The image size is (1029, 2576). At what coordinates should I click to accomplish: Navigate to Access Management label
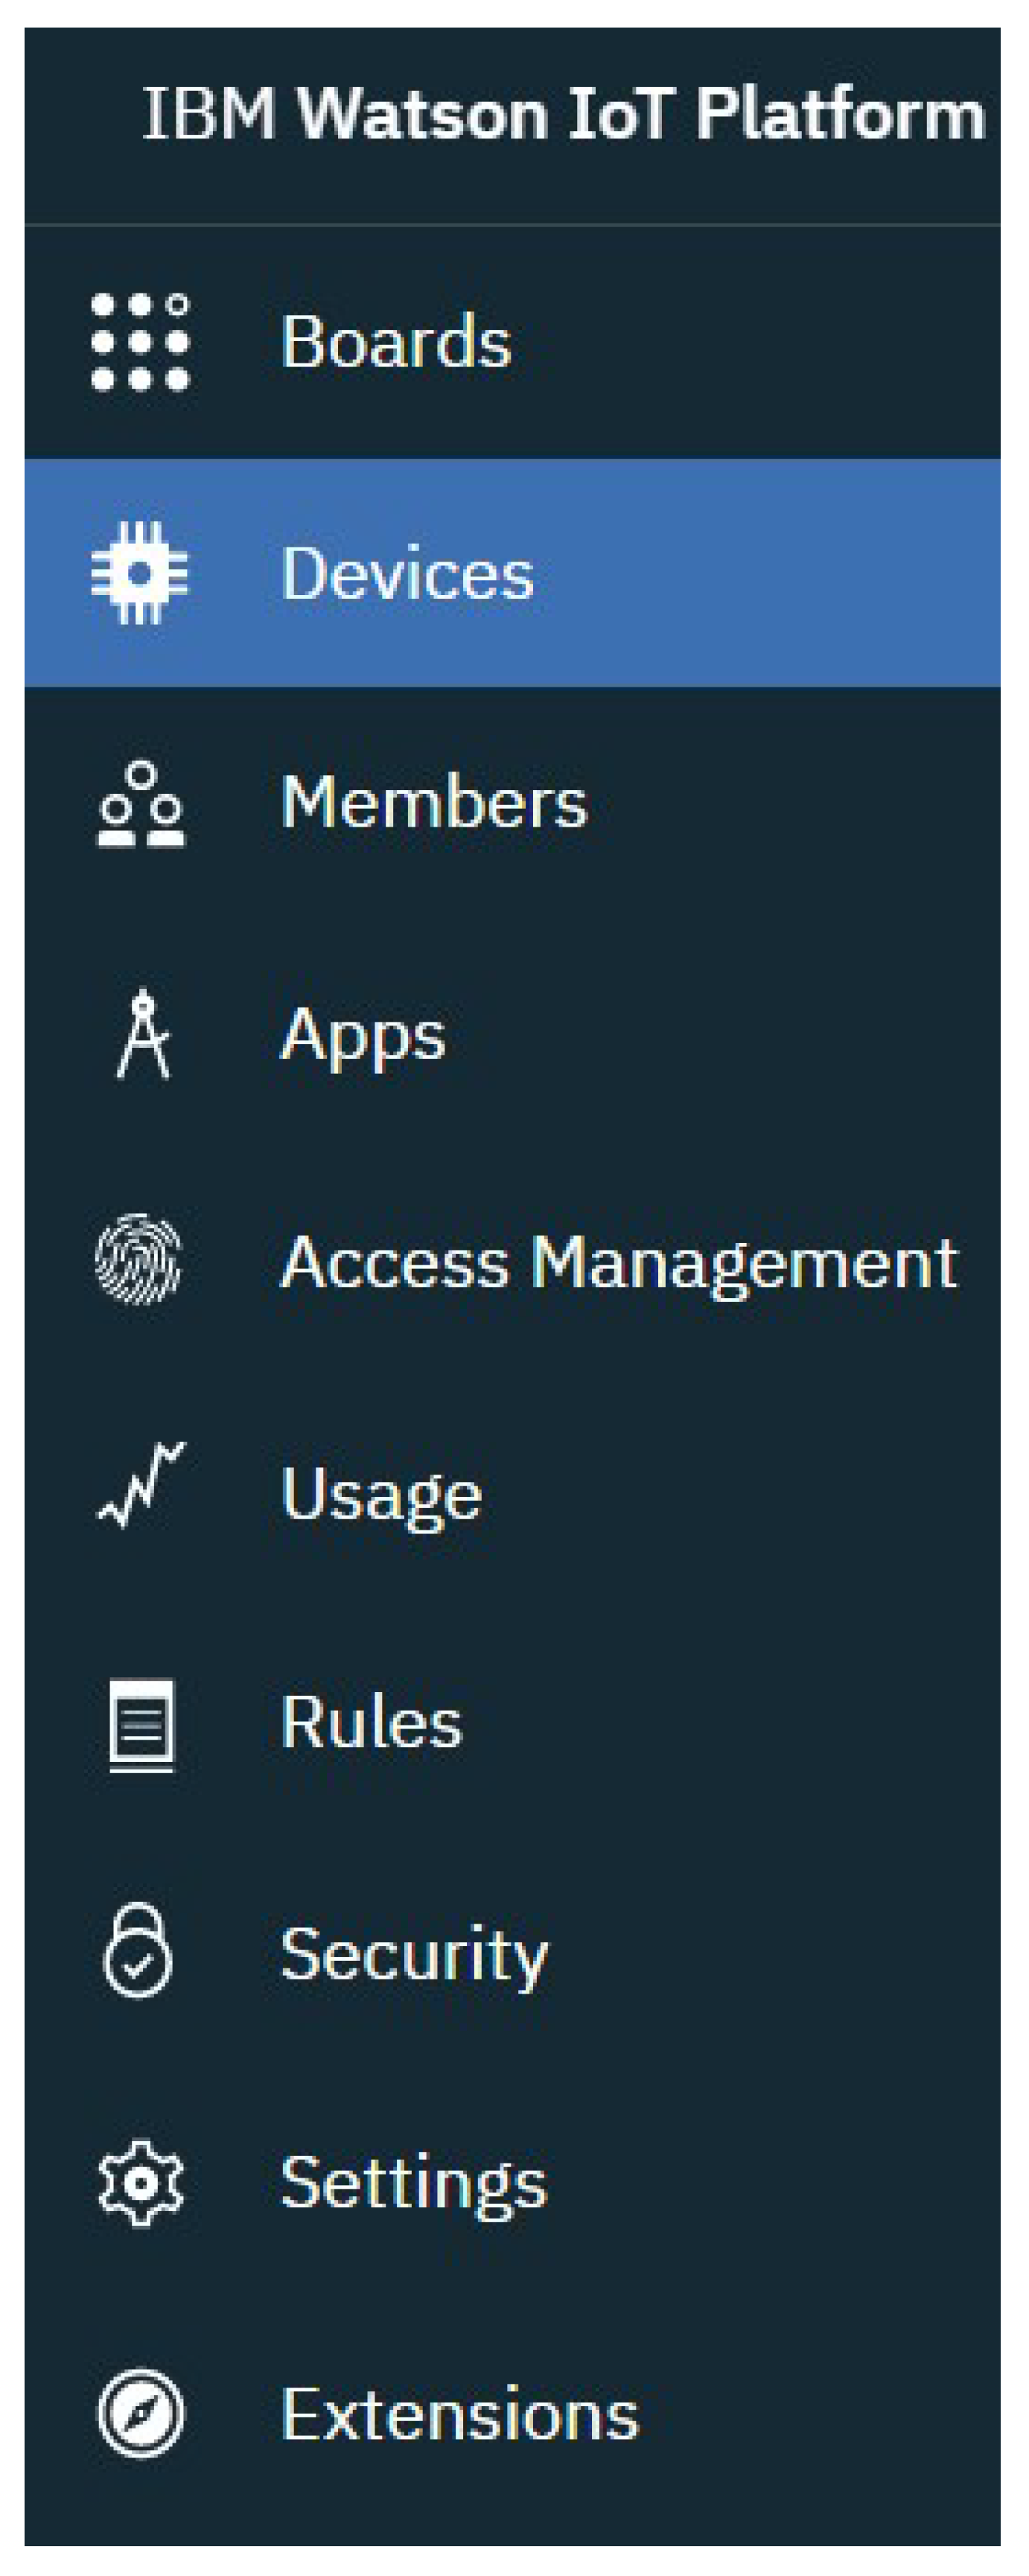(619, 1264)
